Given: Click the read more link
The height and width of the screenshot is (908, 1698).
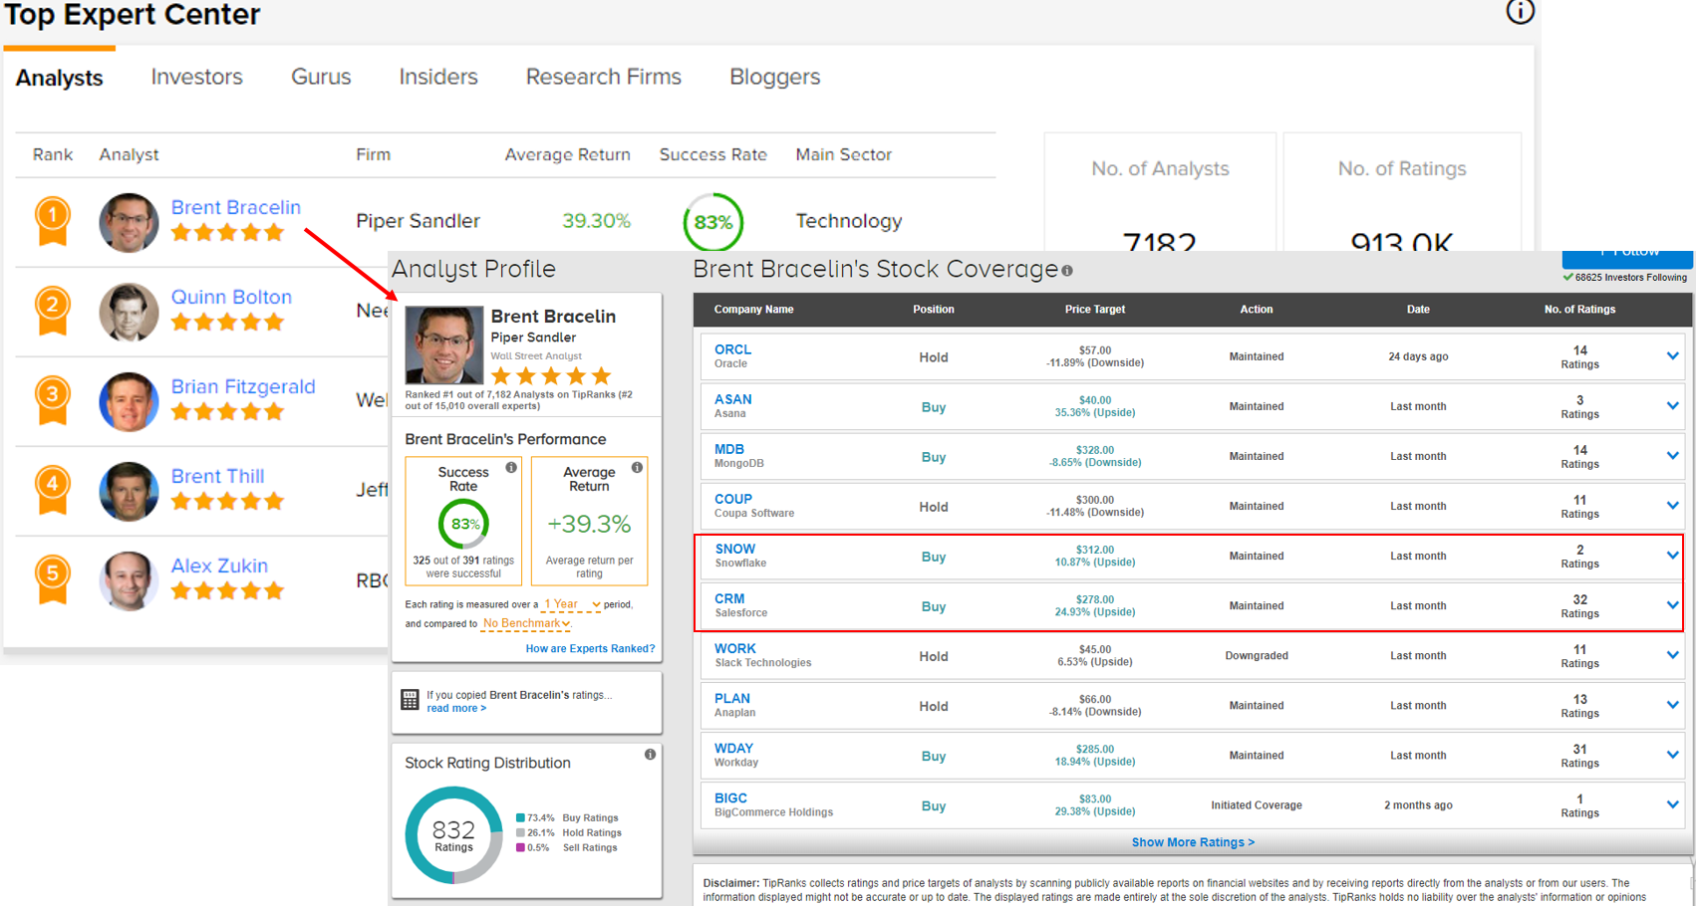Looking at the screenshot, I should [456, 708].
